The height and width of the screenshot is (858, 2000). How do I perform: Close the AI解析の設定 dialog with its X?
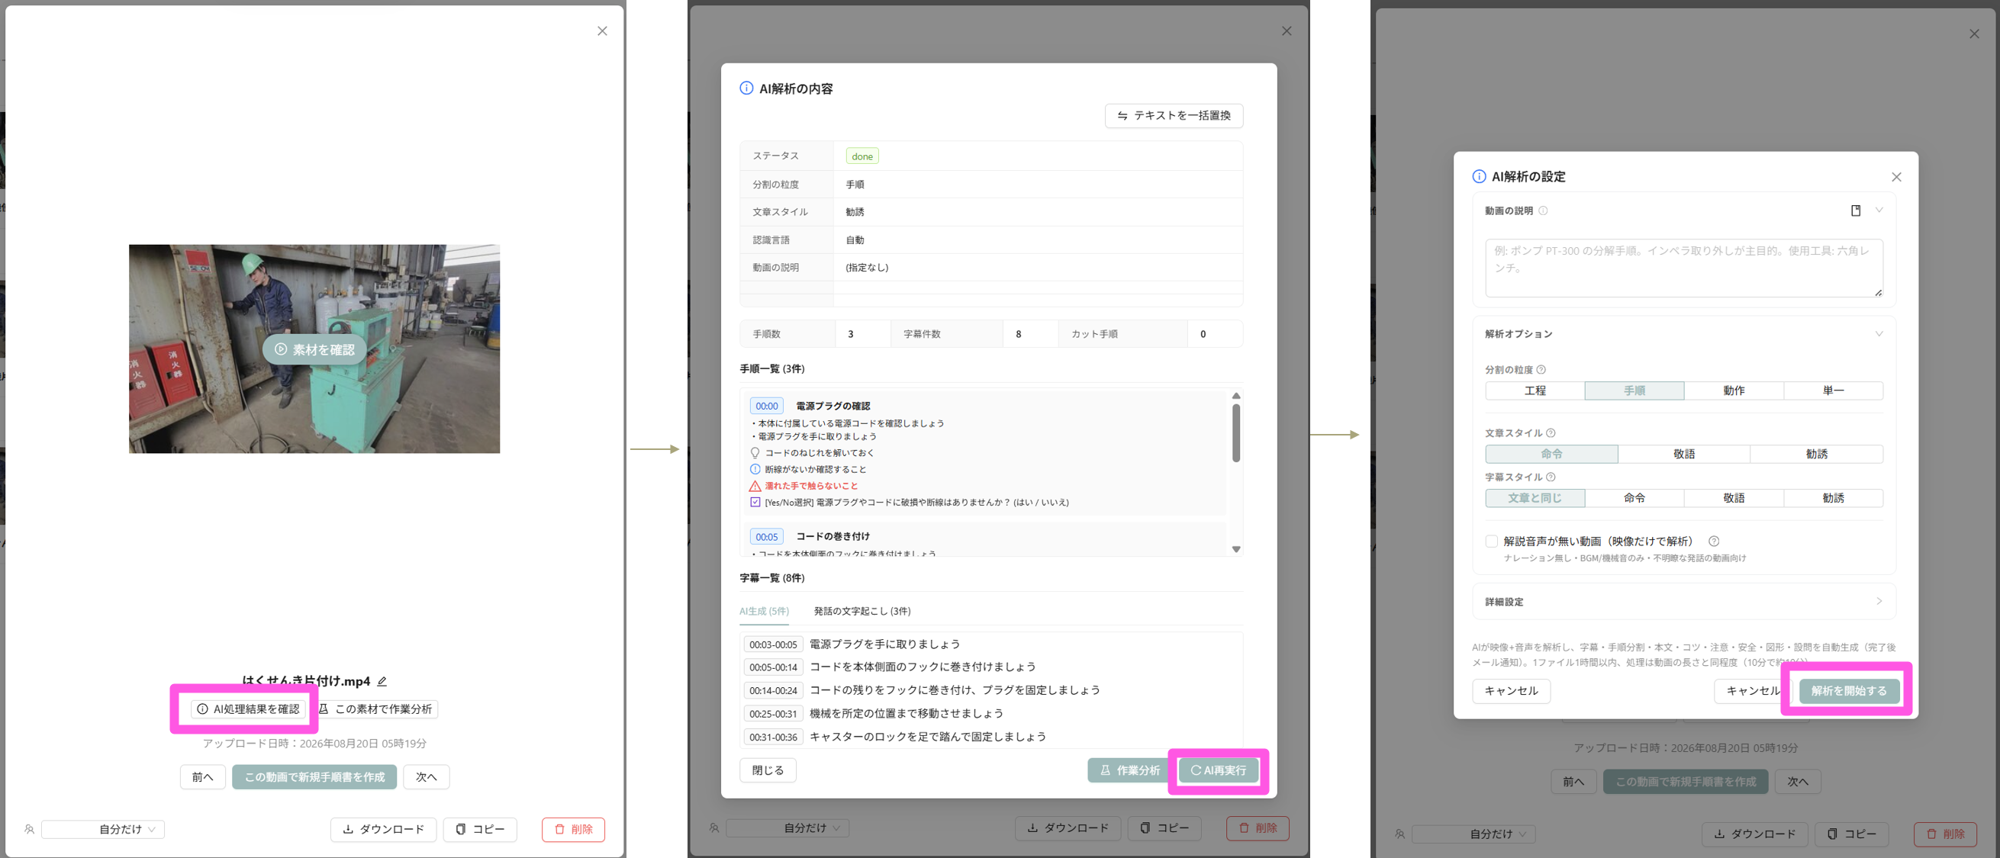(x=1897, y=177)
